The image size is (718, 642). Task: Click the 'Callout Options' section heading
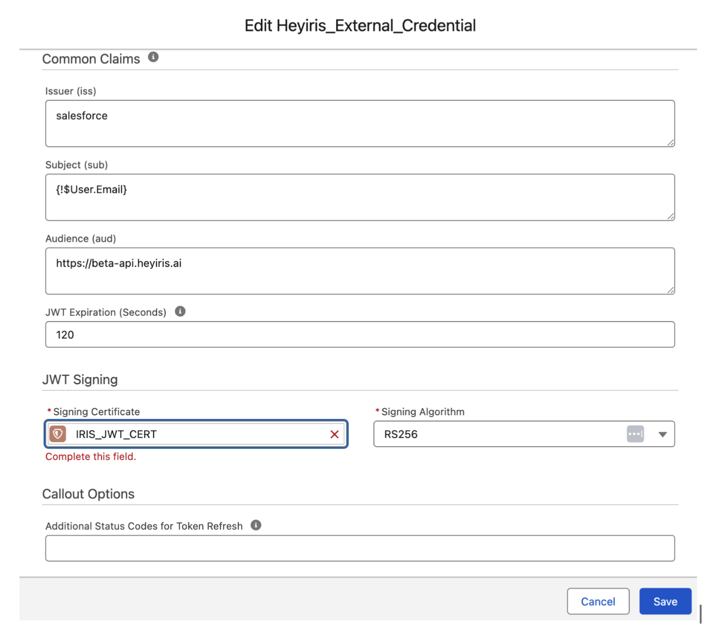tap(88, 494)
